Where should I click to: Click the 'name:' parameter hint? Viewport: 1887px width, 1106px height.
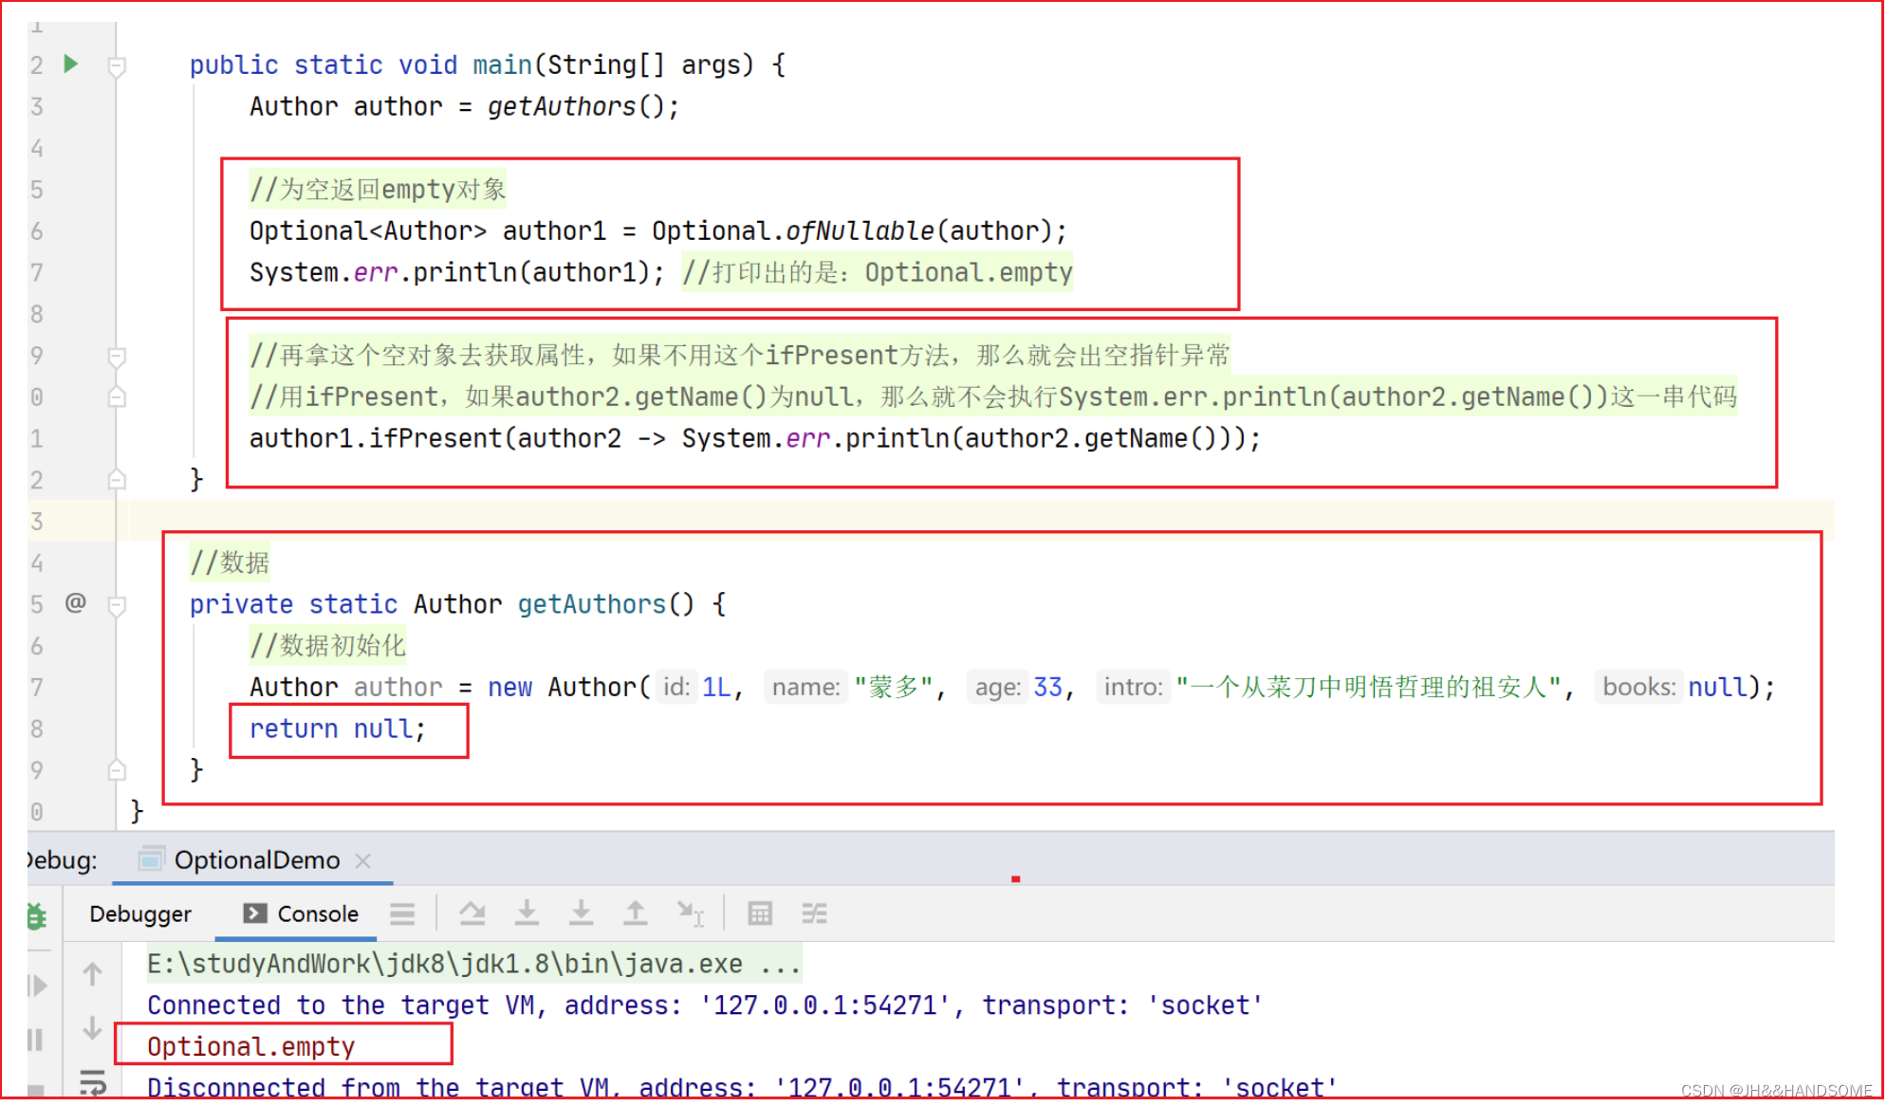806,687
